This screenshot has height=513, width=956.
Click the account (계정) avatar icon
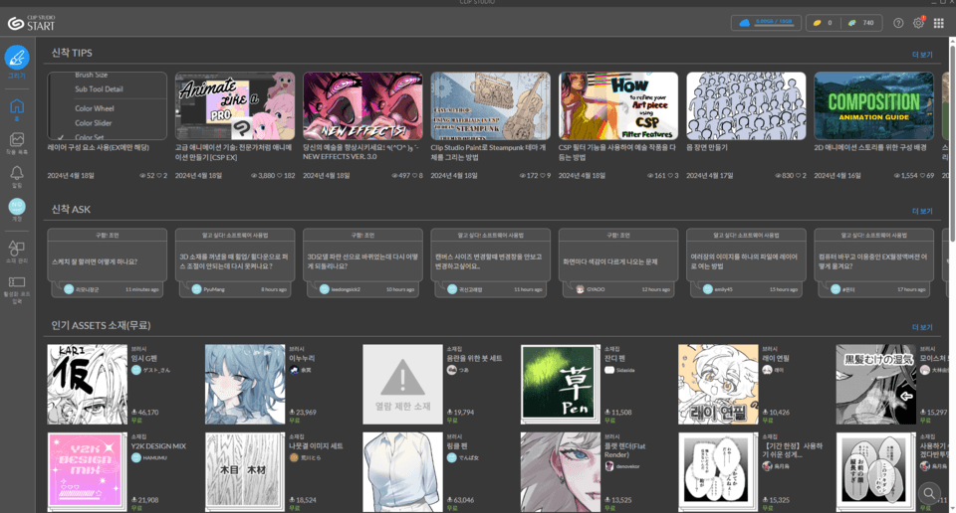click(17, 207)
